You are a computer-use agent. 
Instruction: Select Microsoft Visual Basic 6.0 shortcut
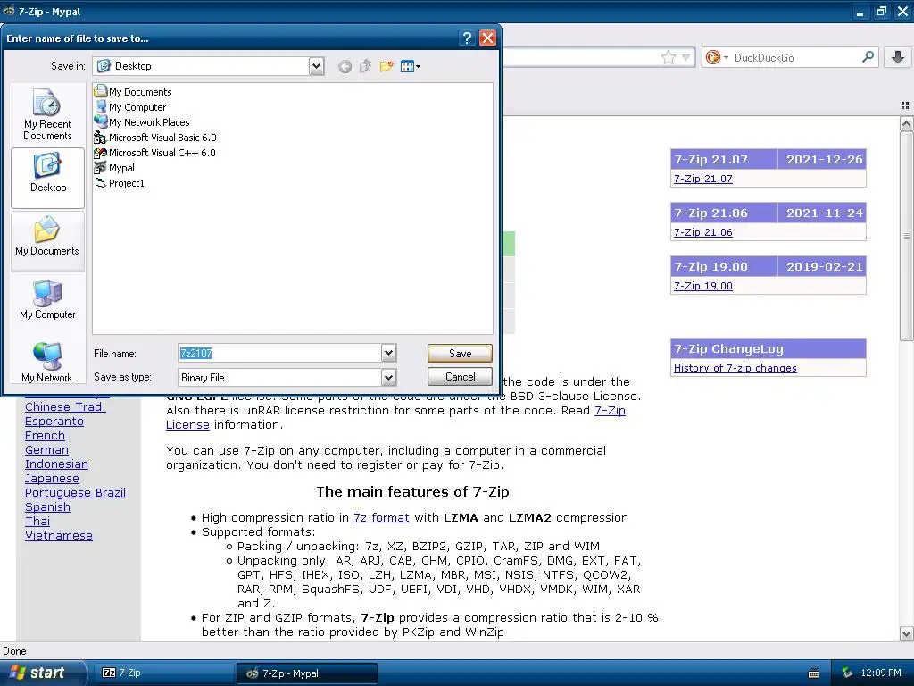(x=155, y=137)
